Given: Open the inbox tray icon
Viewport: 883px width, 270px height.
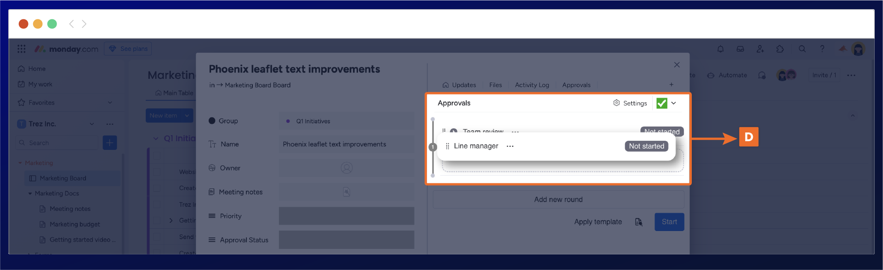Looking at the screenshot, I should pyautogui.click(x=740, y=49).
